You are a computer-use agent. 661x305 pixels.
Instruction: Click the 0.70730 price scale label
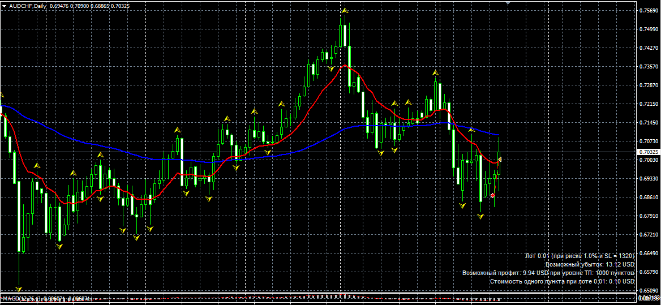[x=649, y=141]
